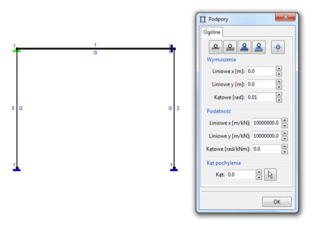This screenshot has height=226, width=317.
Task: Confirm with the OK button
Action: coord(277,202)
